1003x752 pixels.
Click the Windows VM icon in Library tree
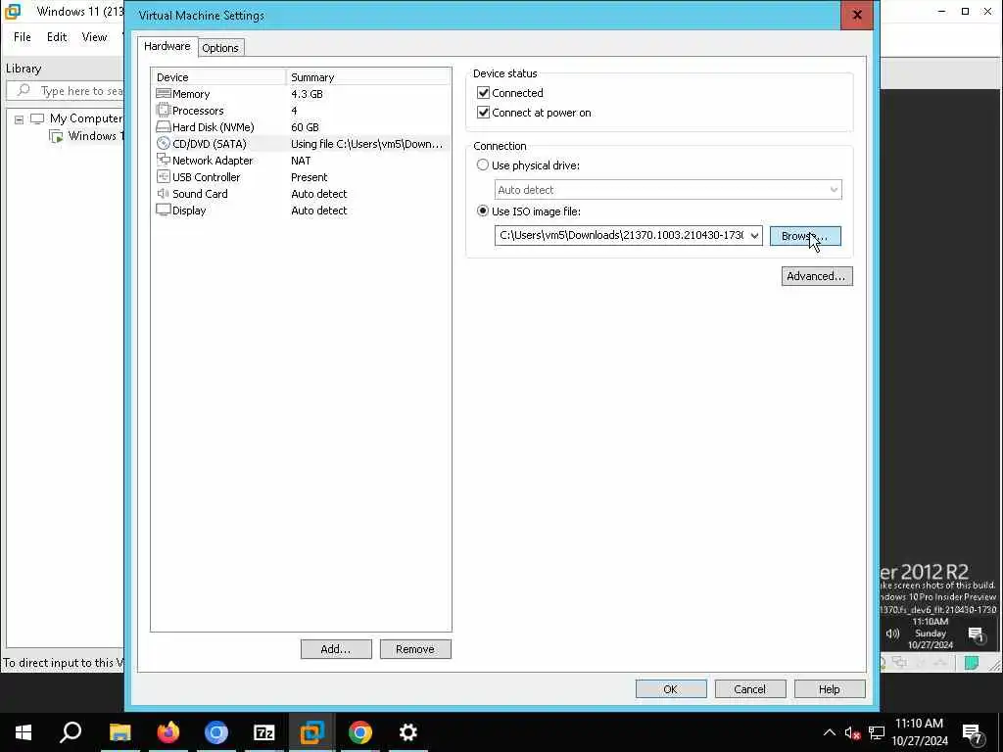tap(56, 135)
